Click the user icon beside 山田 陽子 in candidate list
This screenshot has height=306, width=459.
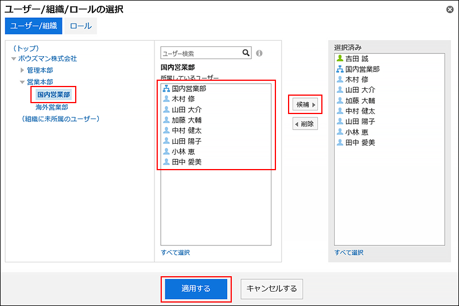[x=166, y=141]
